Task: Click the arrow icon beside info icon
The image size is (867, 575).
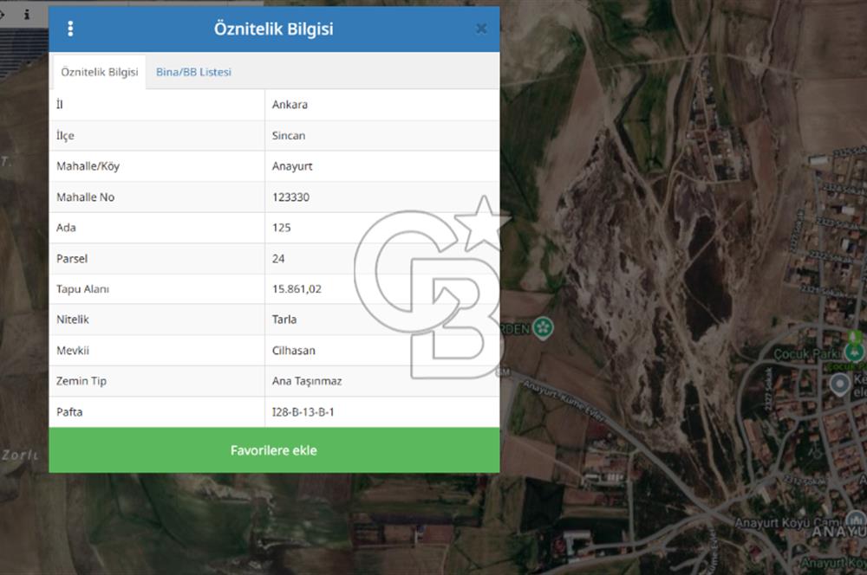Action: point(3,15)
